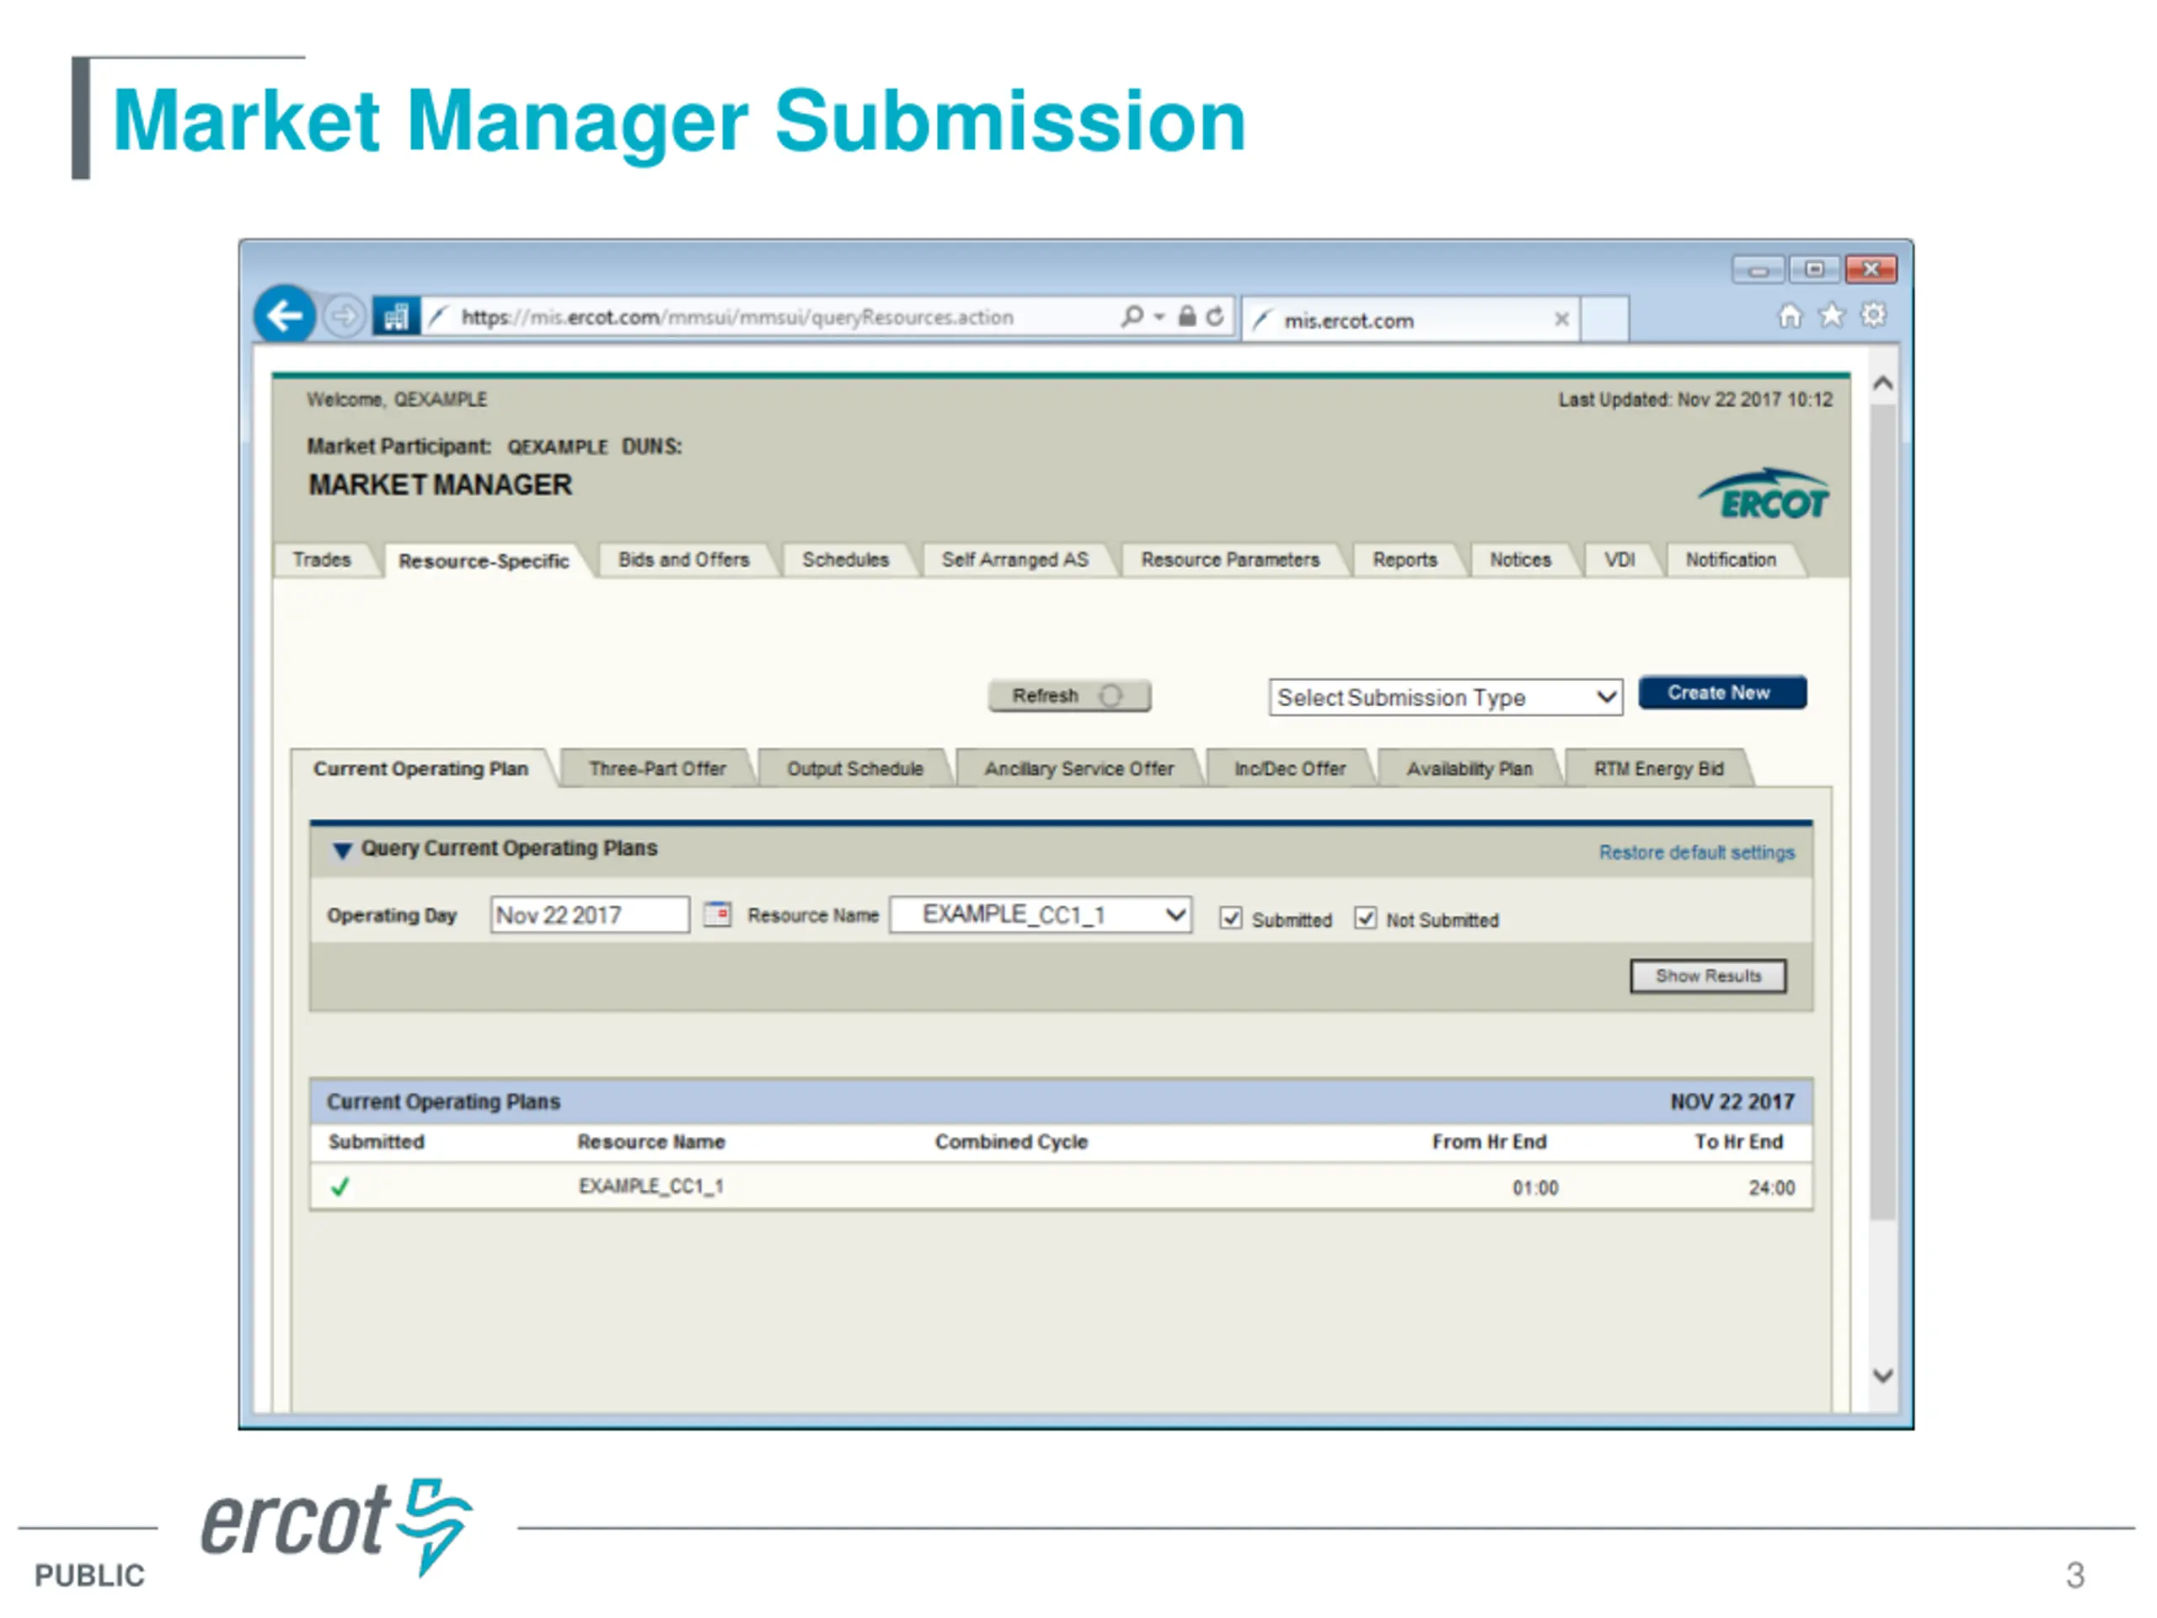Click the browser forward arrow button
The image size is (2157, 1618).
pyautogui.click(x=343, y=317)
